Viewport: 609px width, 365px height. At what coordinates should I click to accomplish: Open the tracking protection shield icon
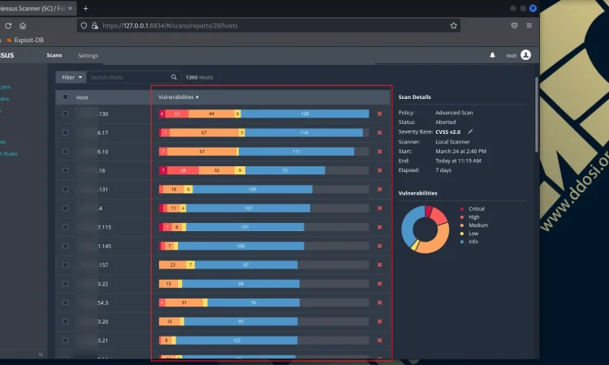pos(84,26)
